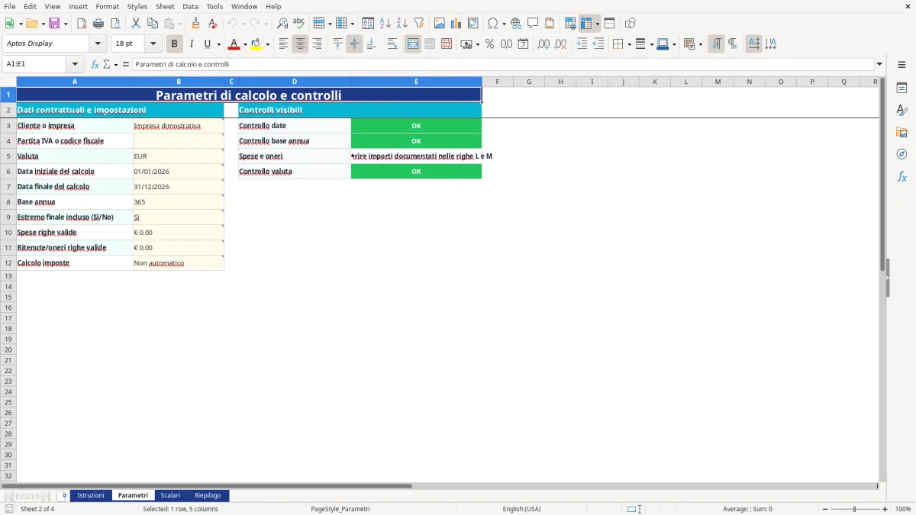Image resolution: width=916 pixels, height=515 pixels.
Task: Click the Add Decimal Place icon
Action: (544, 44)
